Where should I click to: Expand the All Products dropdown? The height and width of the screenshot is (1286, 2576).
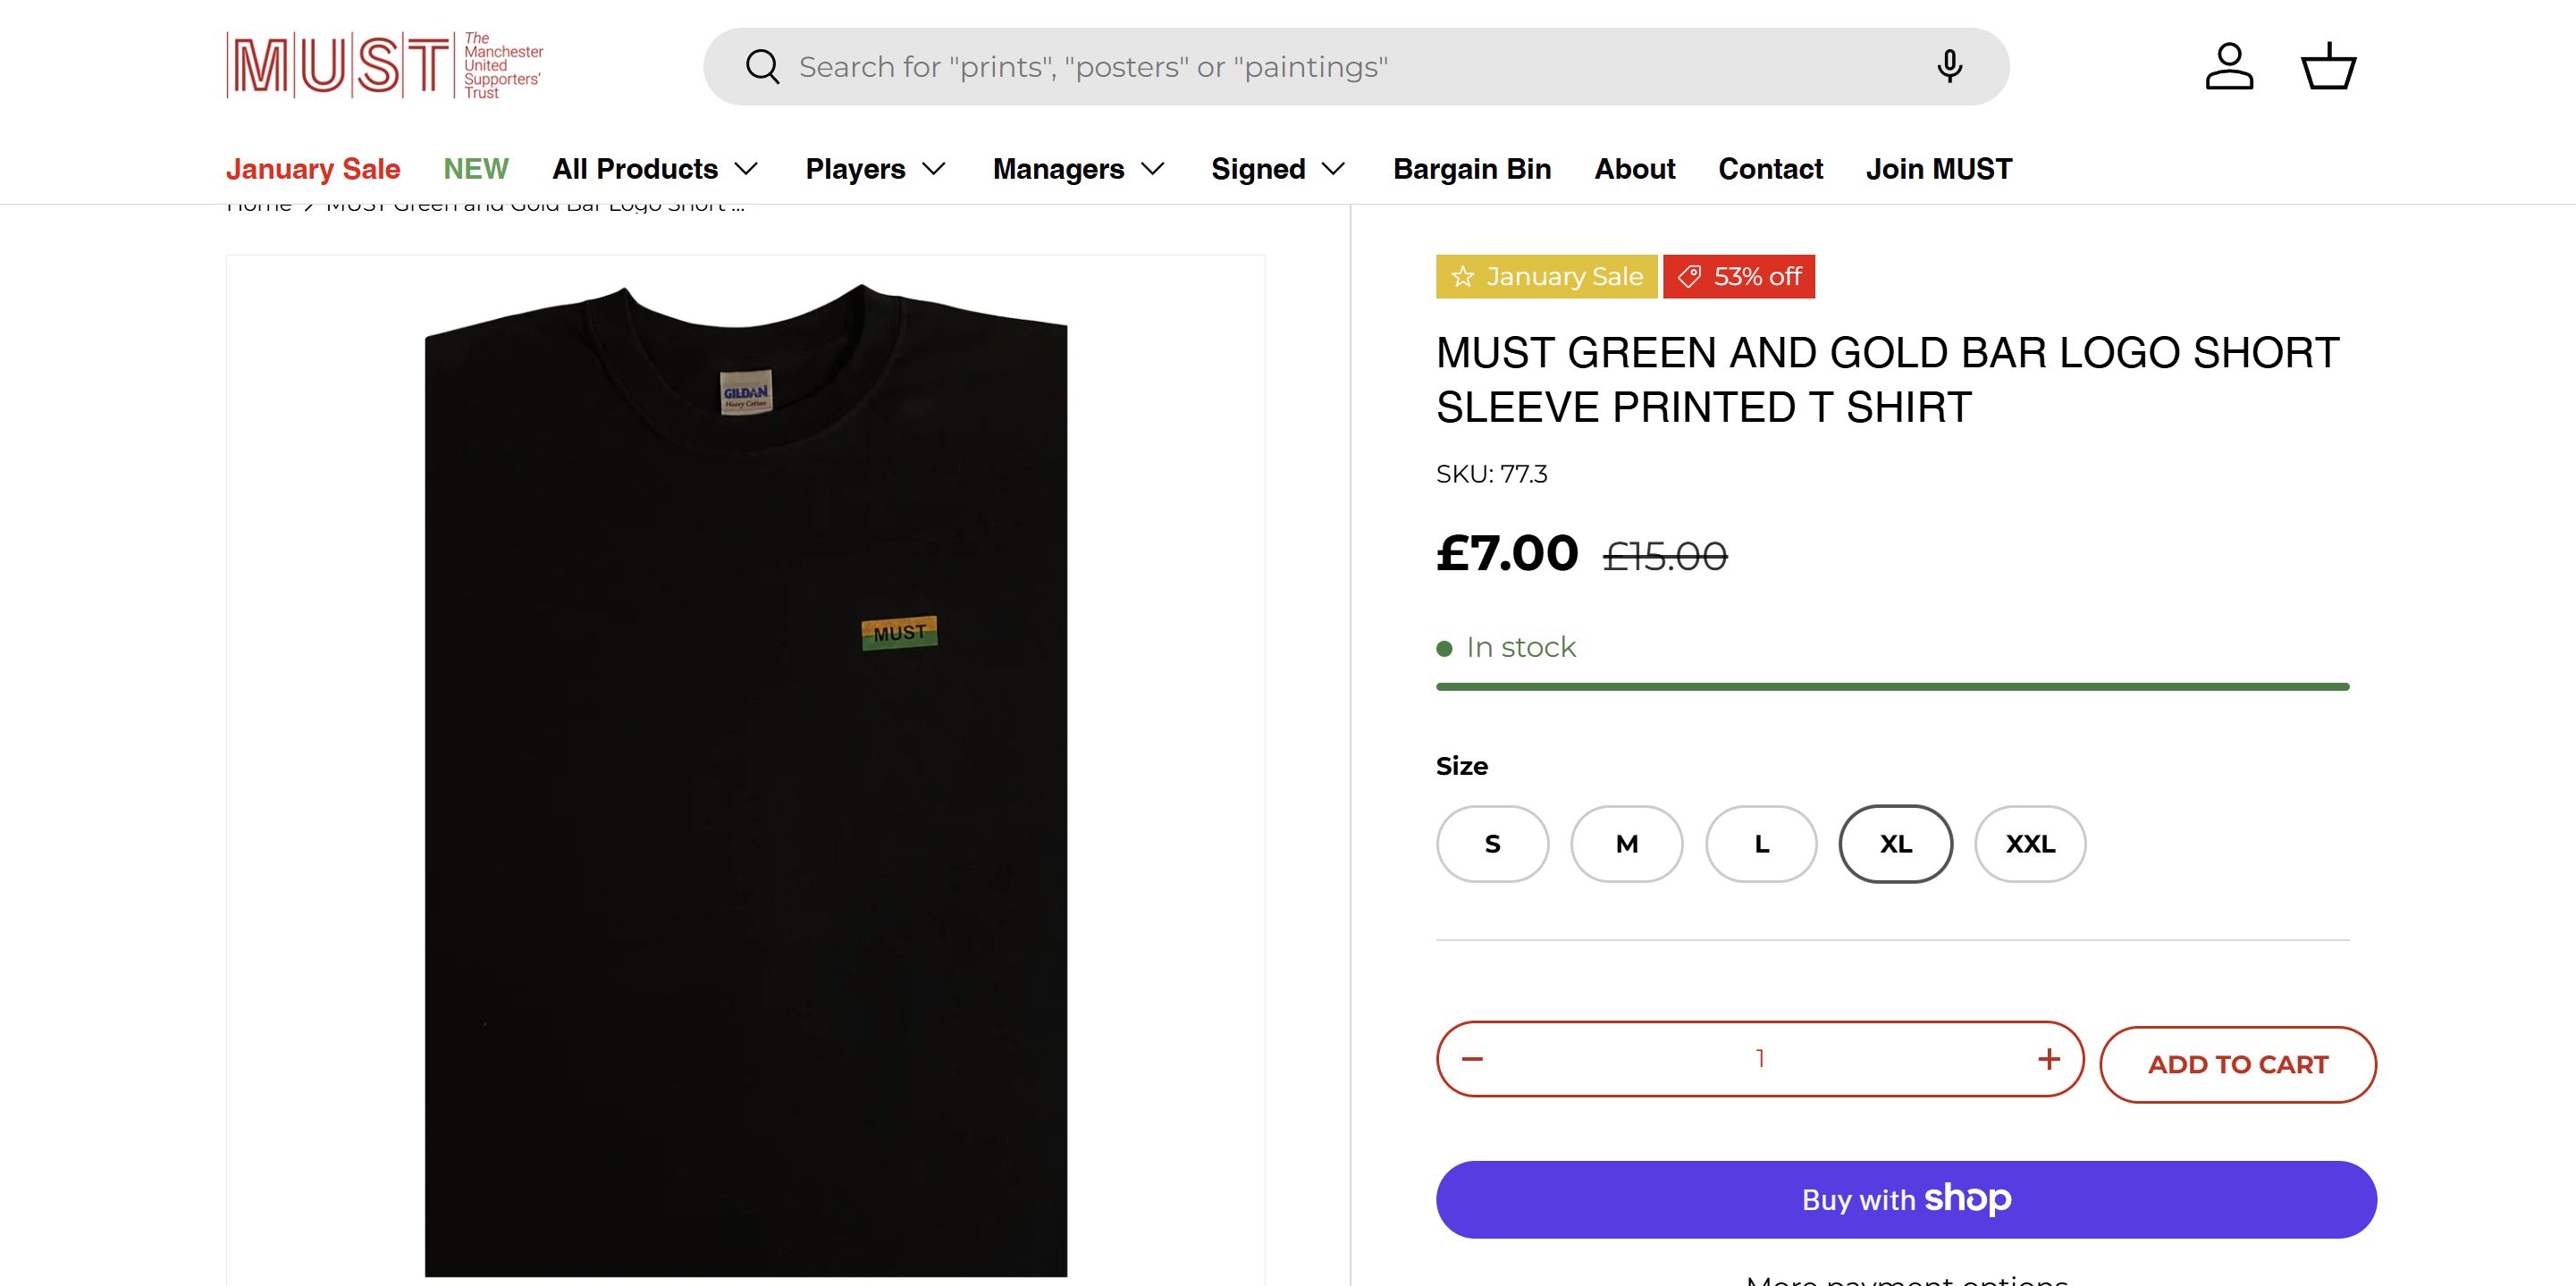click(x=655, y=169)
